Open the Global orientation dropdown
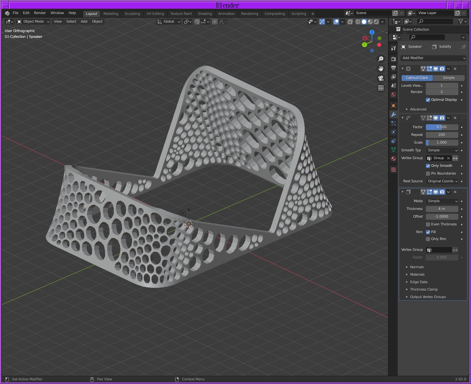 (x=168, y=22)
